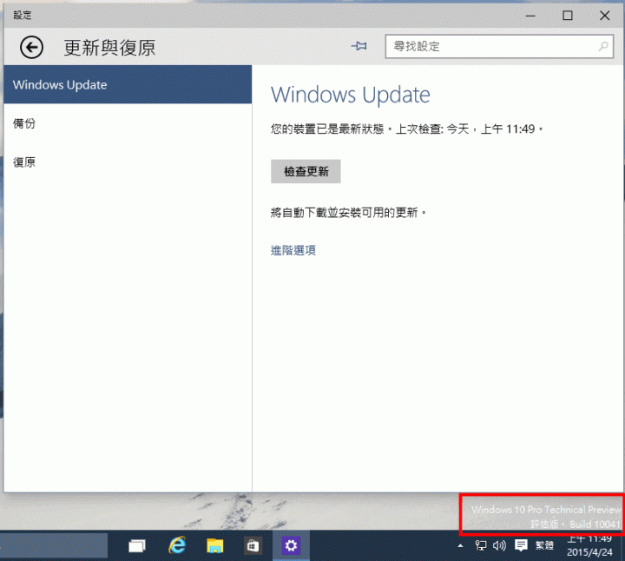Open the Action Center notifications icon

pyautogui.click(x=521, y=545)
